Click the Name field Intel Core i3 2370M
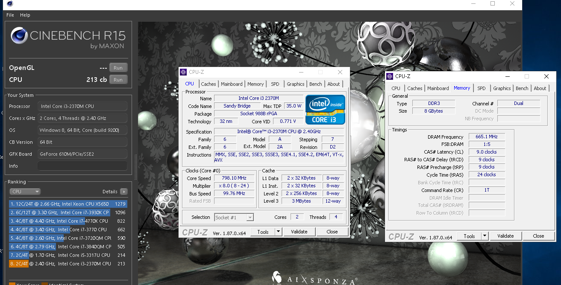This screenshot has width=561, height=285. [258, 98]
